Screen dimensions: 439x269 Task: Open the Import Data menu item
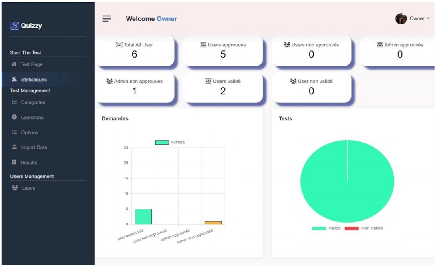(x=34, y=147)
